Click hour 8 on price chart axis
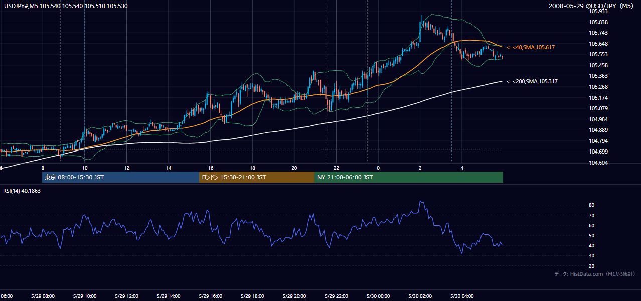Viewport: 641px width, 301px height. tap(43, 168)
